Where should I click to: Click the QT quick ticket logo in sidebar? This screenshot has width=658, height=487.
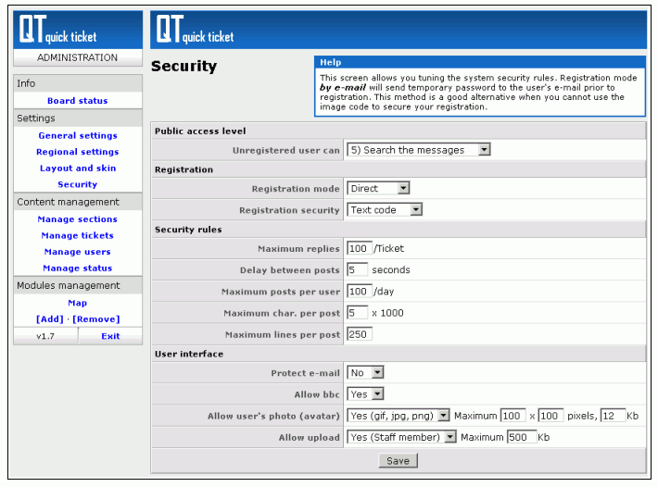pos(57,31)
